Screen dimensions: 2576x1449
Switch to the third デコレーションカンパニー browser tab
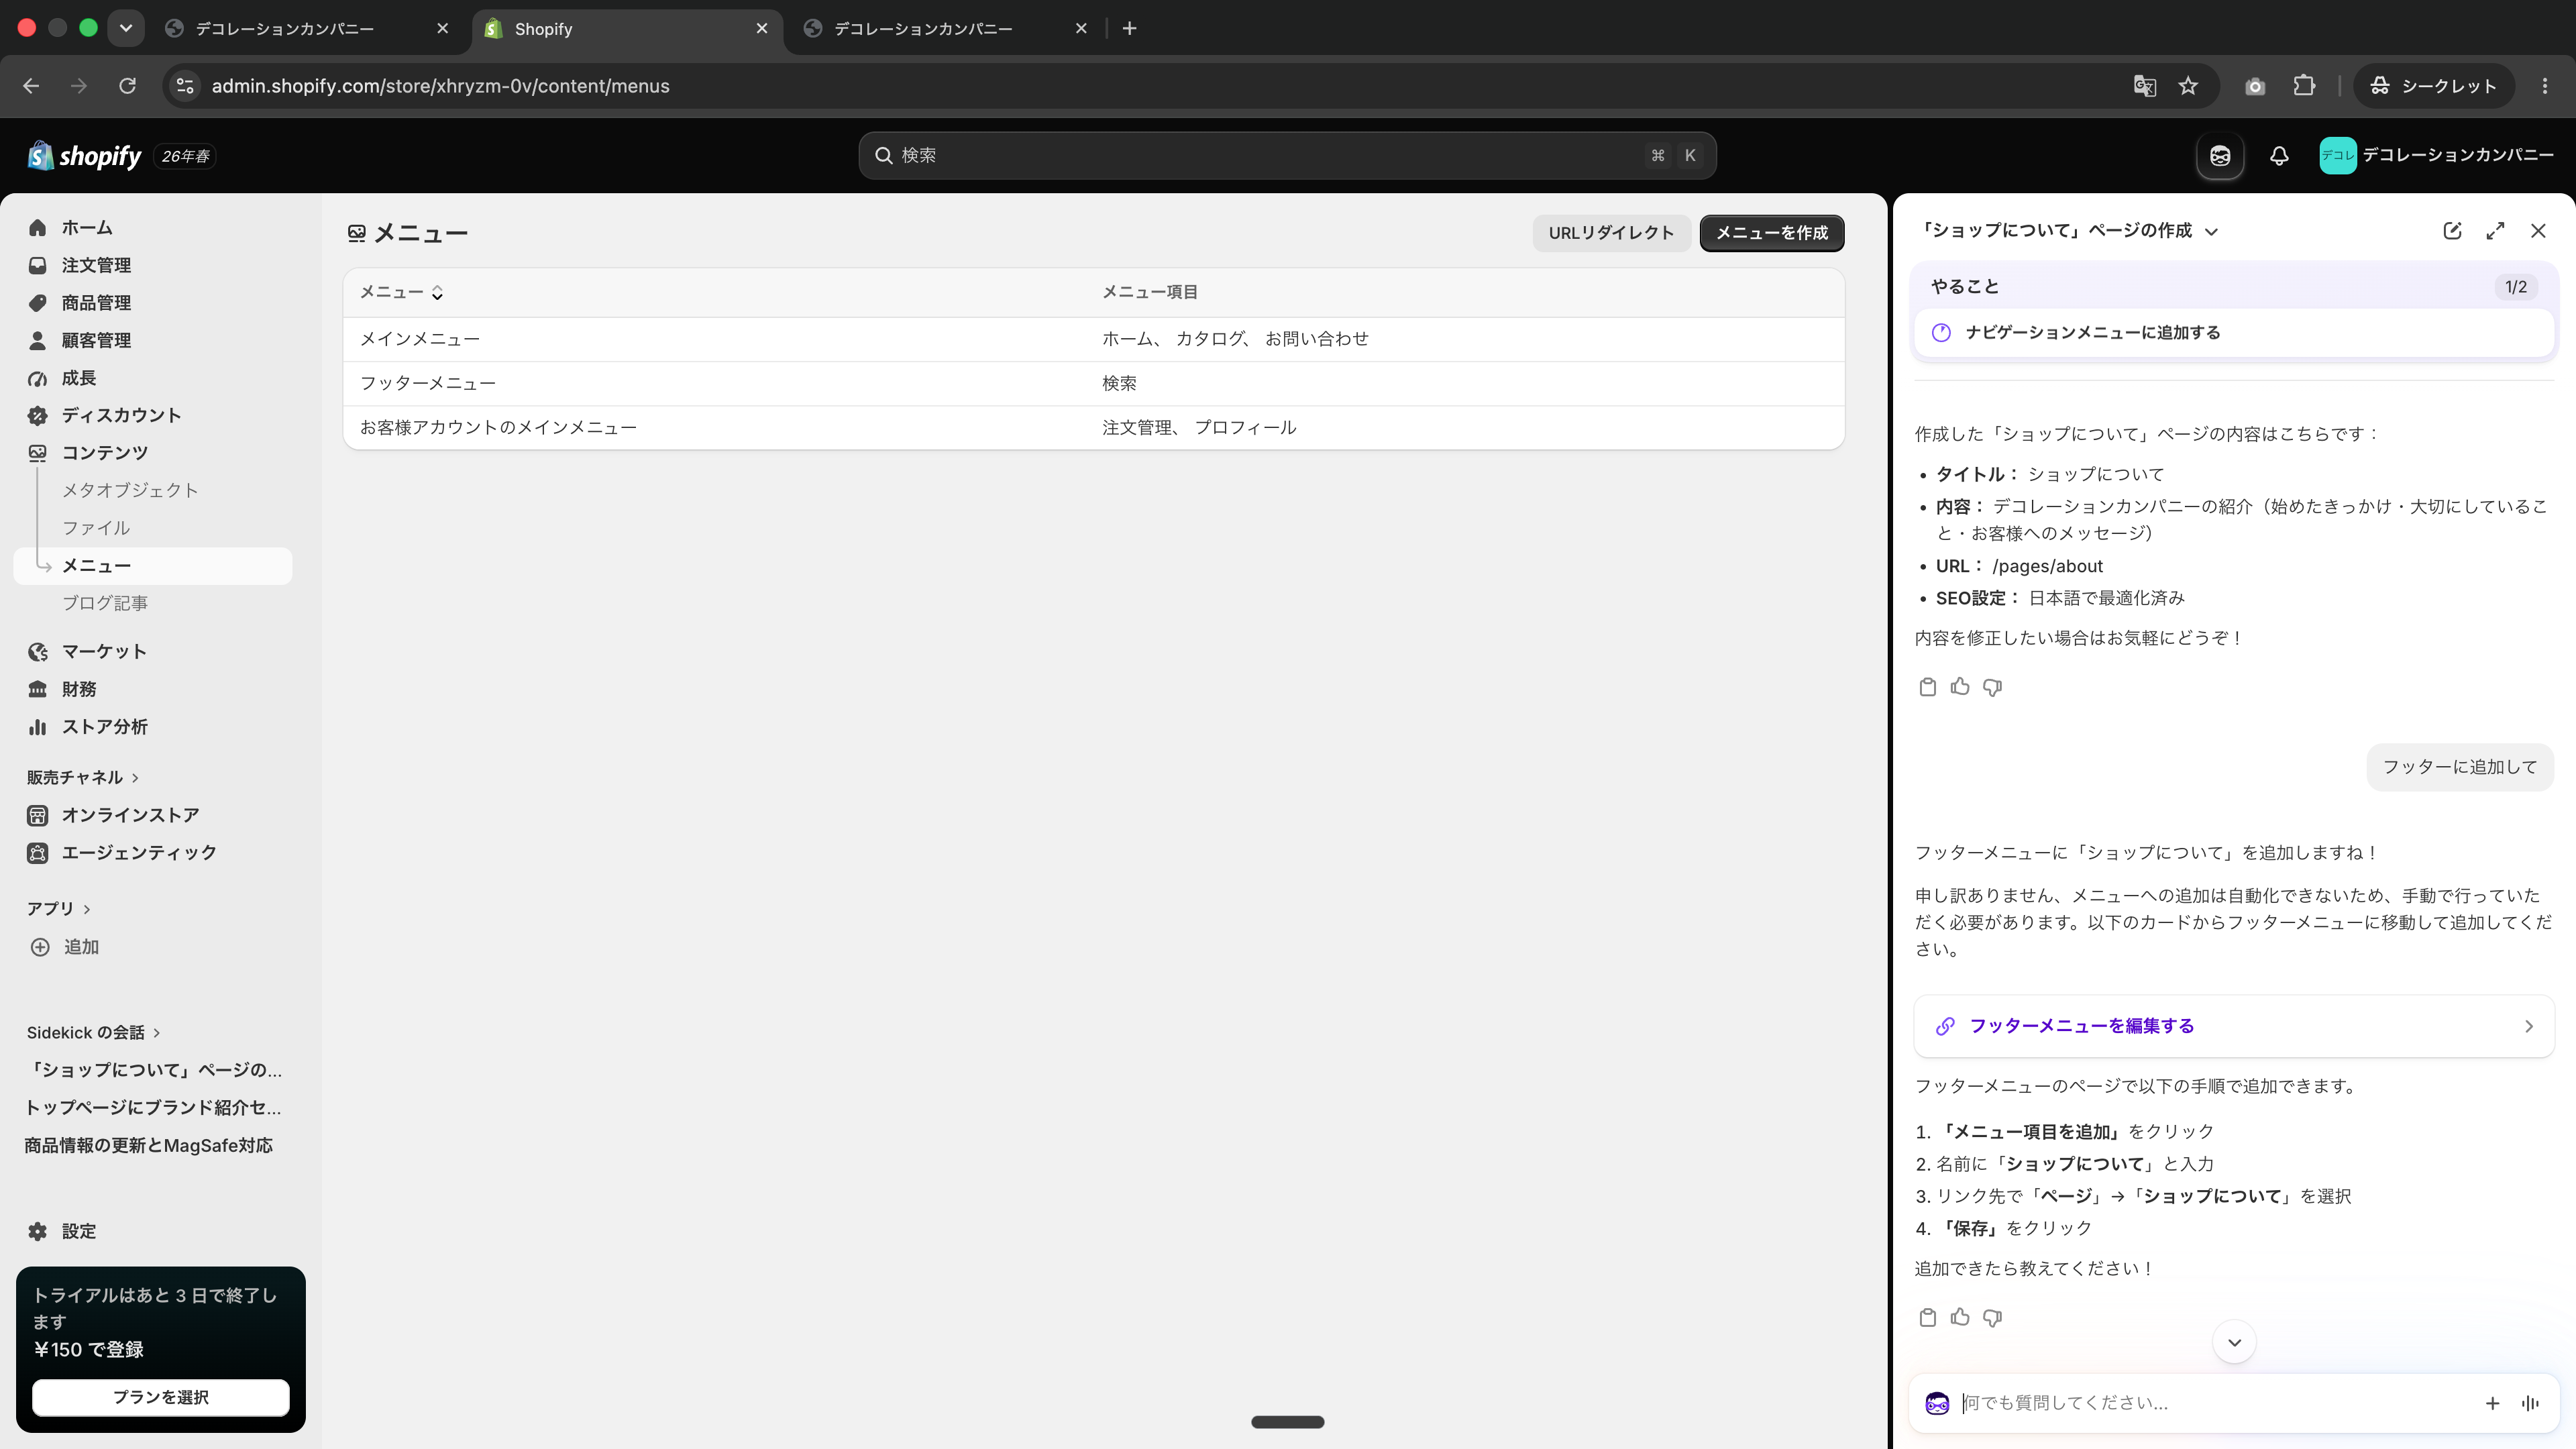pos(945,29)
